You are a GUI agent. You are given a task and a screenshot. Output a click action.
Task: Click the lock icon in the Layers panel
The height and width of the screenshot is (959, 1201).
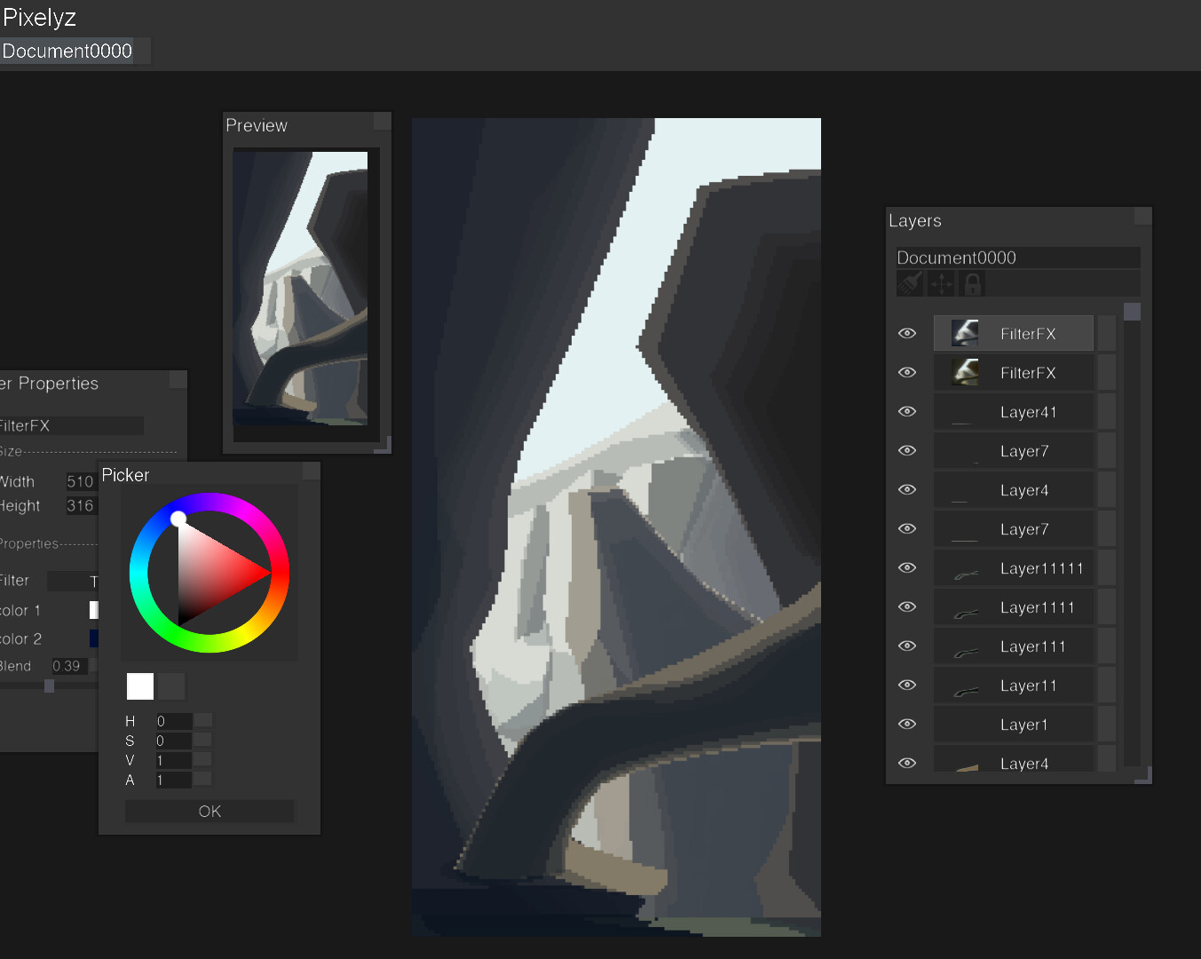[x=970, y=282]
